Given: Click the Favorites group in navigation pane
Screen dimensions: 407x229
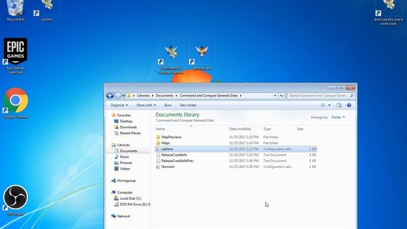Looking at the screenshot, I should pos(121,115).
